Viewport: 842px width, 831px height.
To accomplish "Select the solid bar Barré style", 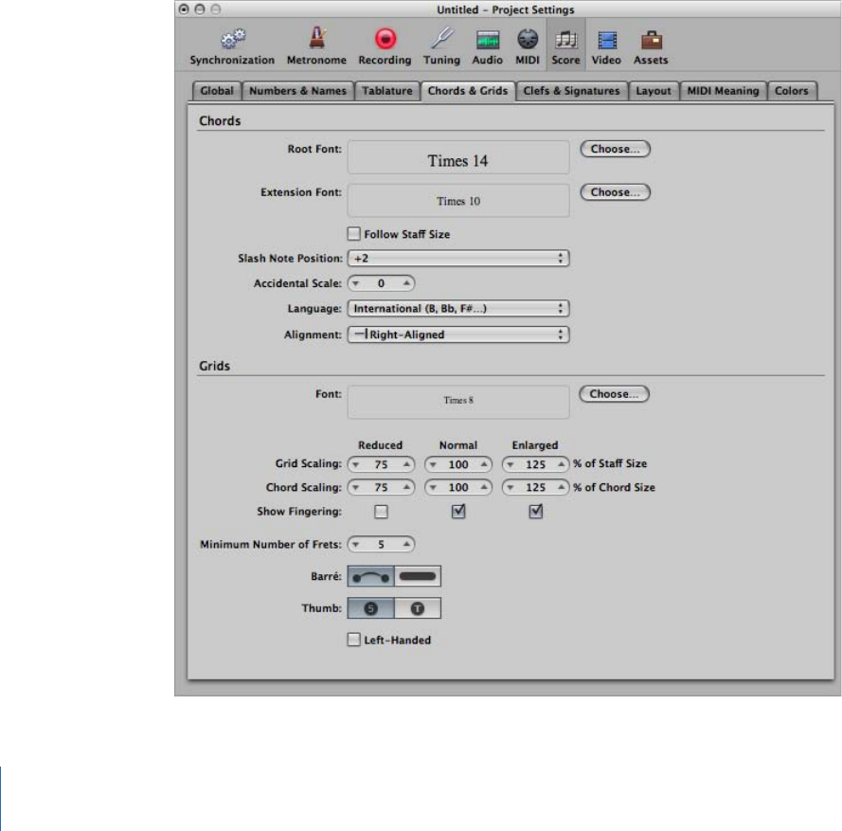I will click(x=418, y=576).
